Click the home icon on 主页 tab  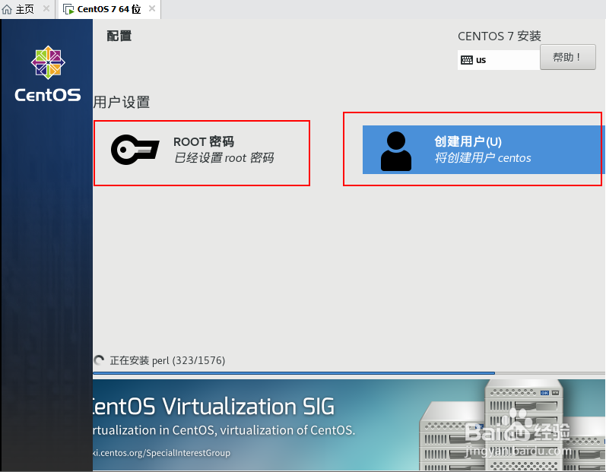coord(7,9)
